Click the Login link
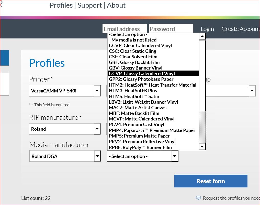Screen dimensions: 260x205 pyautogui.click(x=207, y=29)
